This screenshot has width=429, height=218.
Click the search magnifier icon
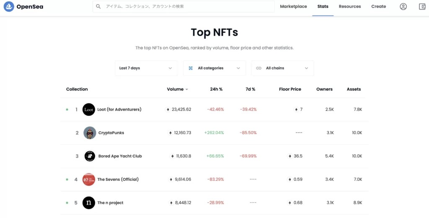98,6
